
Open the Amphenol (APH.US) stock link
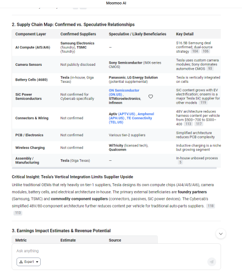tap(131, 116)
